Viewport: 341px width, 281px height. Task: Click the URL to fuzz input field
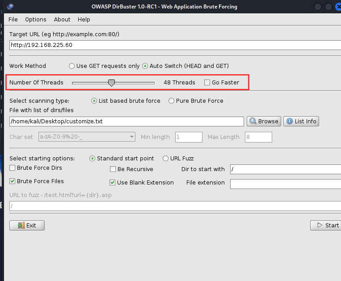pyautogui.click(x=175, y=206)
